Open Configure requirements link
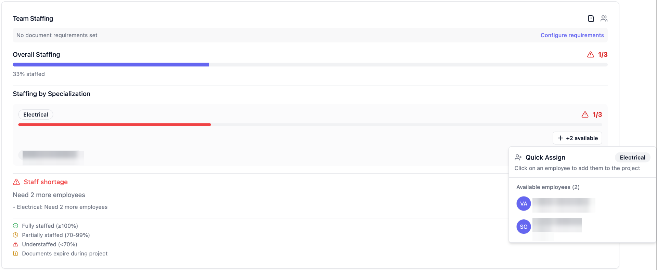 pyautogui.click(x=572, y=35)
